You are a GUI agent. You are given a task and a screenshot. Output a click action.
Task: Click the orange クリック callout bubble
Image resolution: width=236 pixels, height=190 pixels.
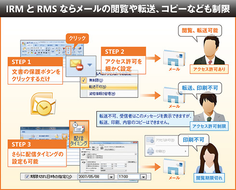coord(77,38)
